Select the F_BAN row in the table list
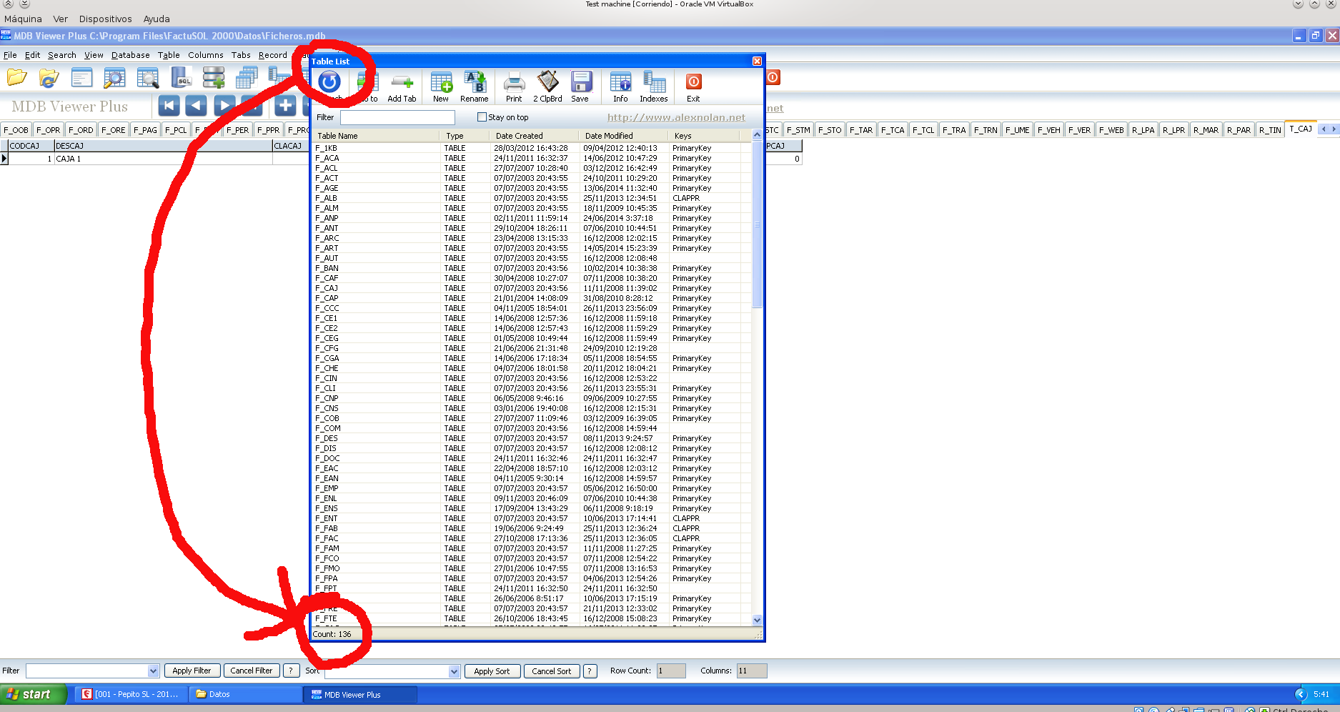The image size is (1340, 712). pos(532,269)
